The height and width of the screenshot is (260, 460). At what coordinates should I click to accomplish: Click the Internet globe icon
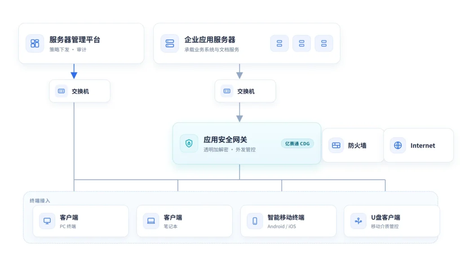pos(398,145)
